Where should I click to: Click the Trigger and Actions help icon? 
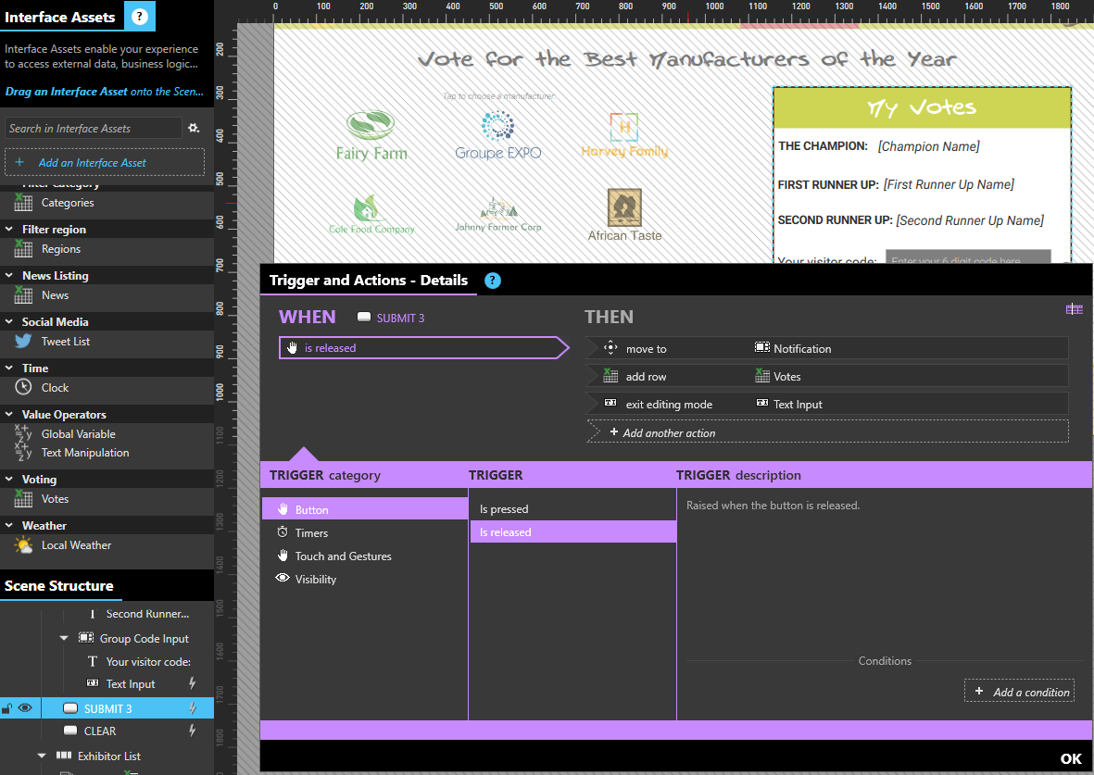point(493,281)
